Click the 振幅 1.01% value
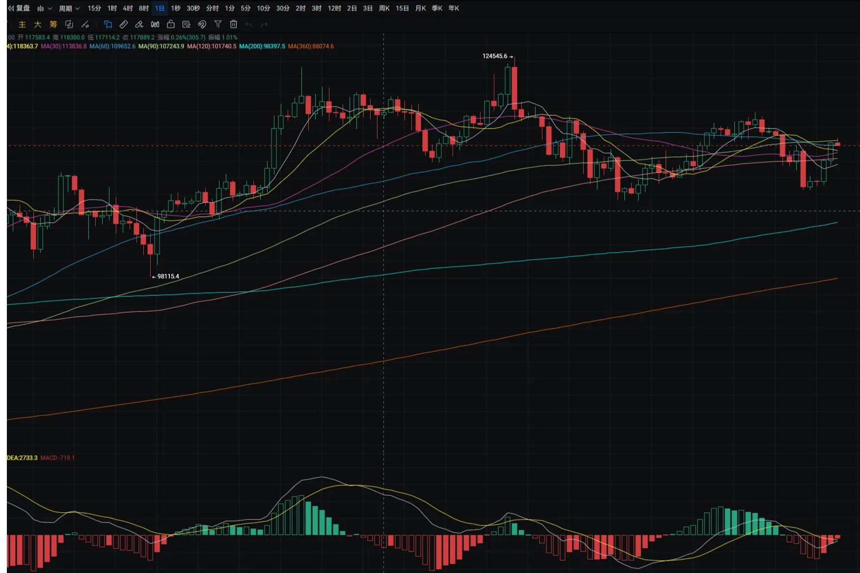The image size is (860, 573). tap(223, 37)
